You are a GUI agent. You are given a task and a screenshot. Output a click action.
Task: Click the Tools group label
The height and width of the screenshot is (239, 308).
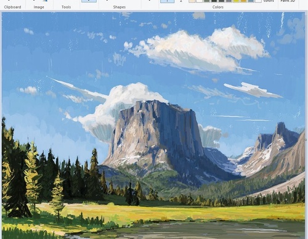click(x=66, y=7)
